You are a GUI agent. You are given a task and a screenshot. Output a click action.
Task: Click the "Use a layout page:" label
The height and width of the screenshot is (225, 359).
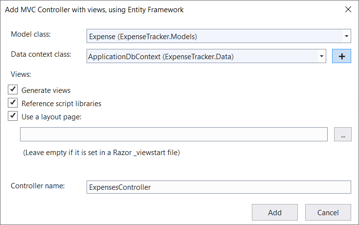tap(51, 117)
